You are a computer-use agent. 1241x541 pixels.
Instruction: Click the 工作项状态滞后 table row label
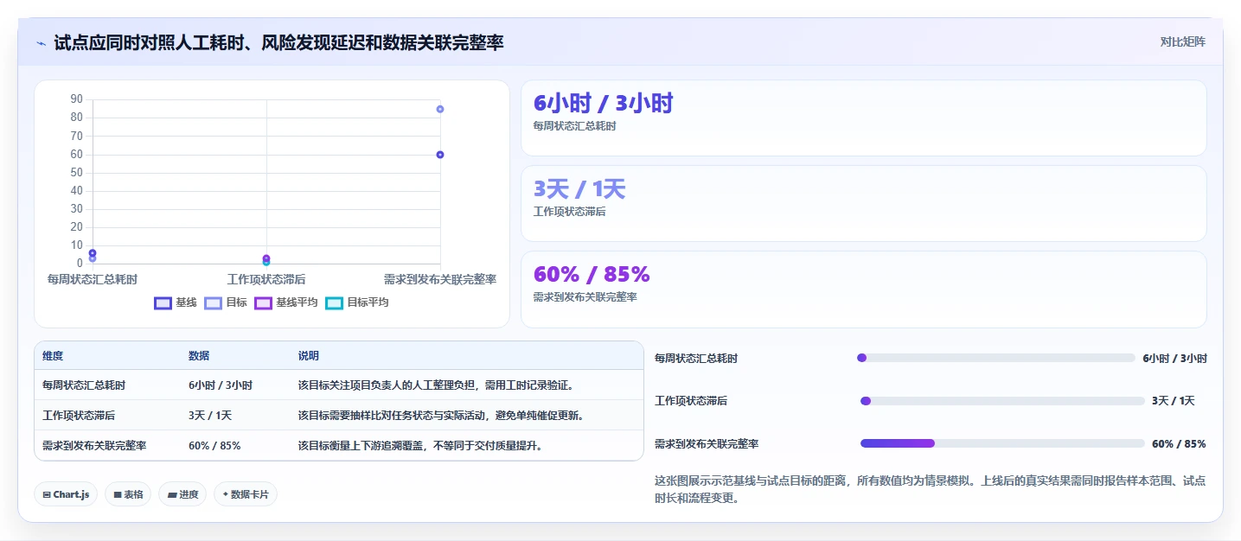[x=79, y=416]
